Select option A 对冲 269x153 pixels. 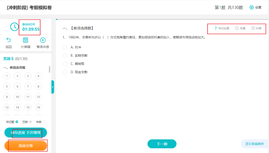click(x=65, y=47)
